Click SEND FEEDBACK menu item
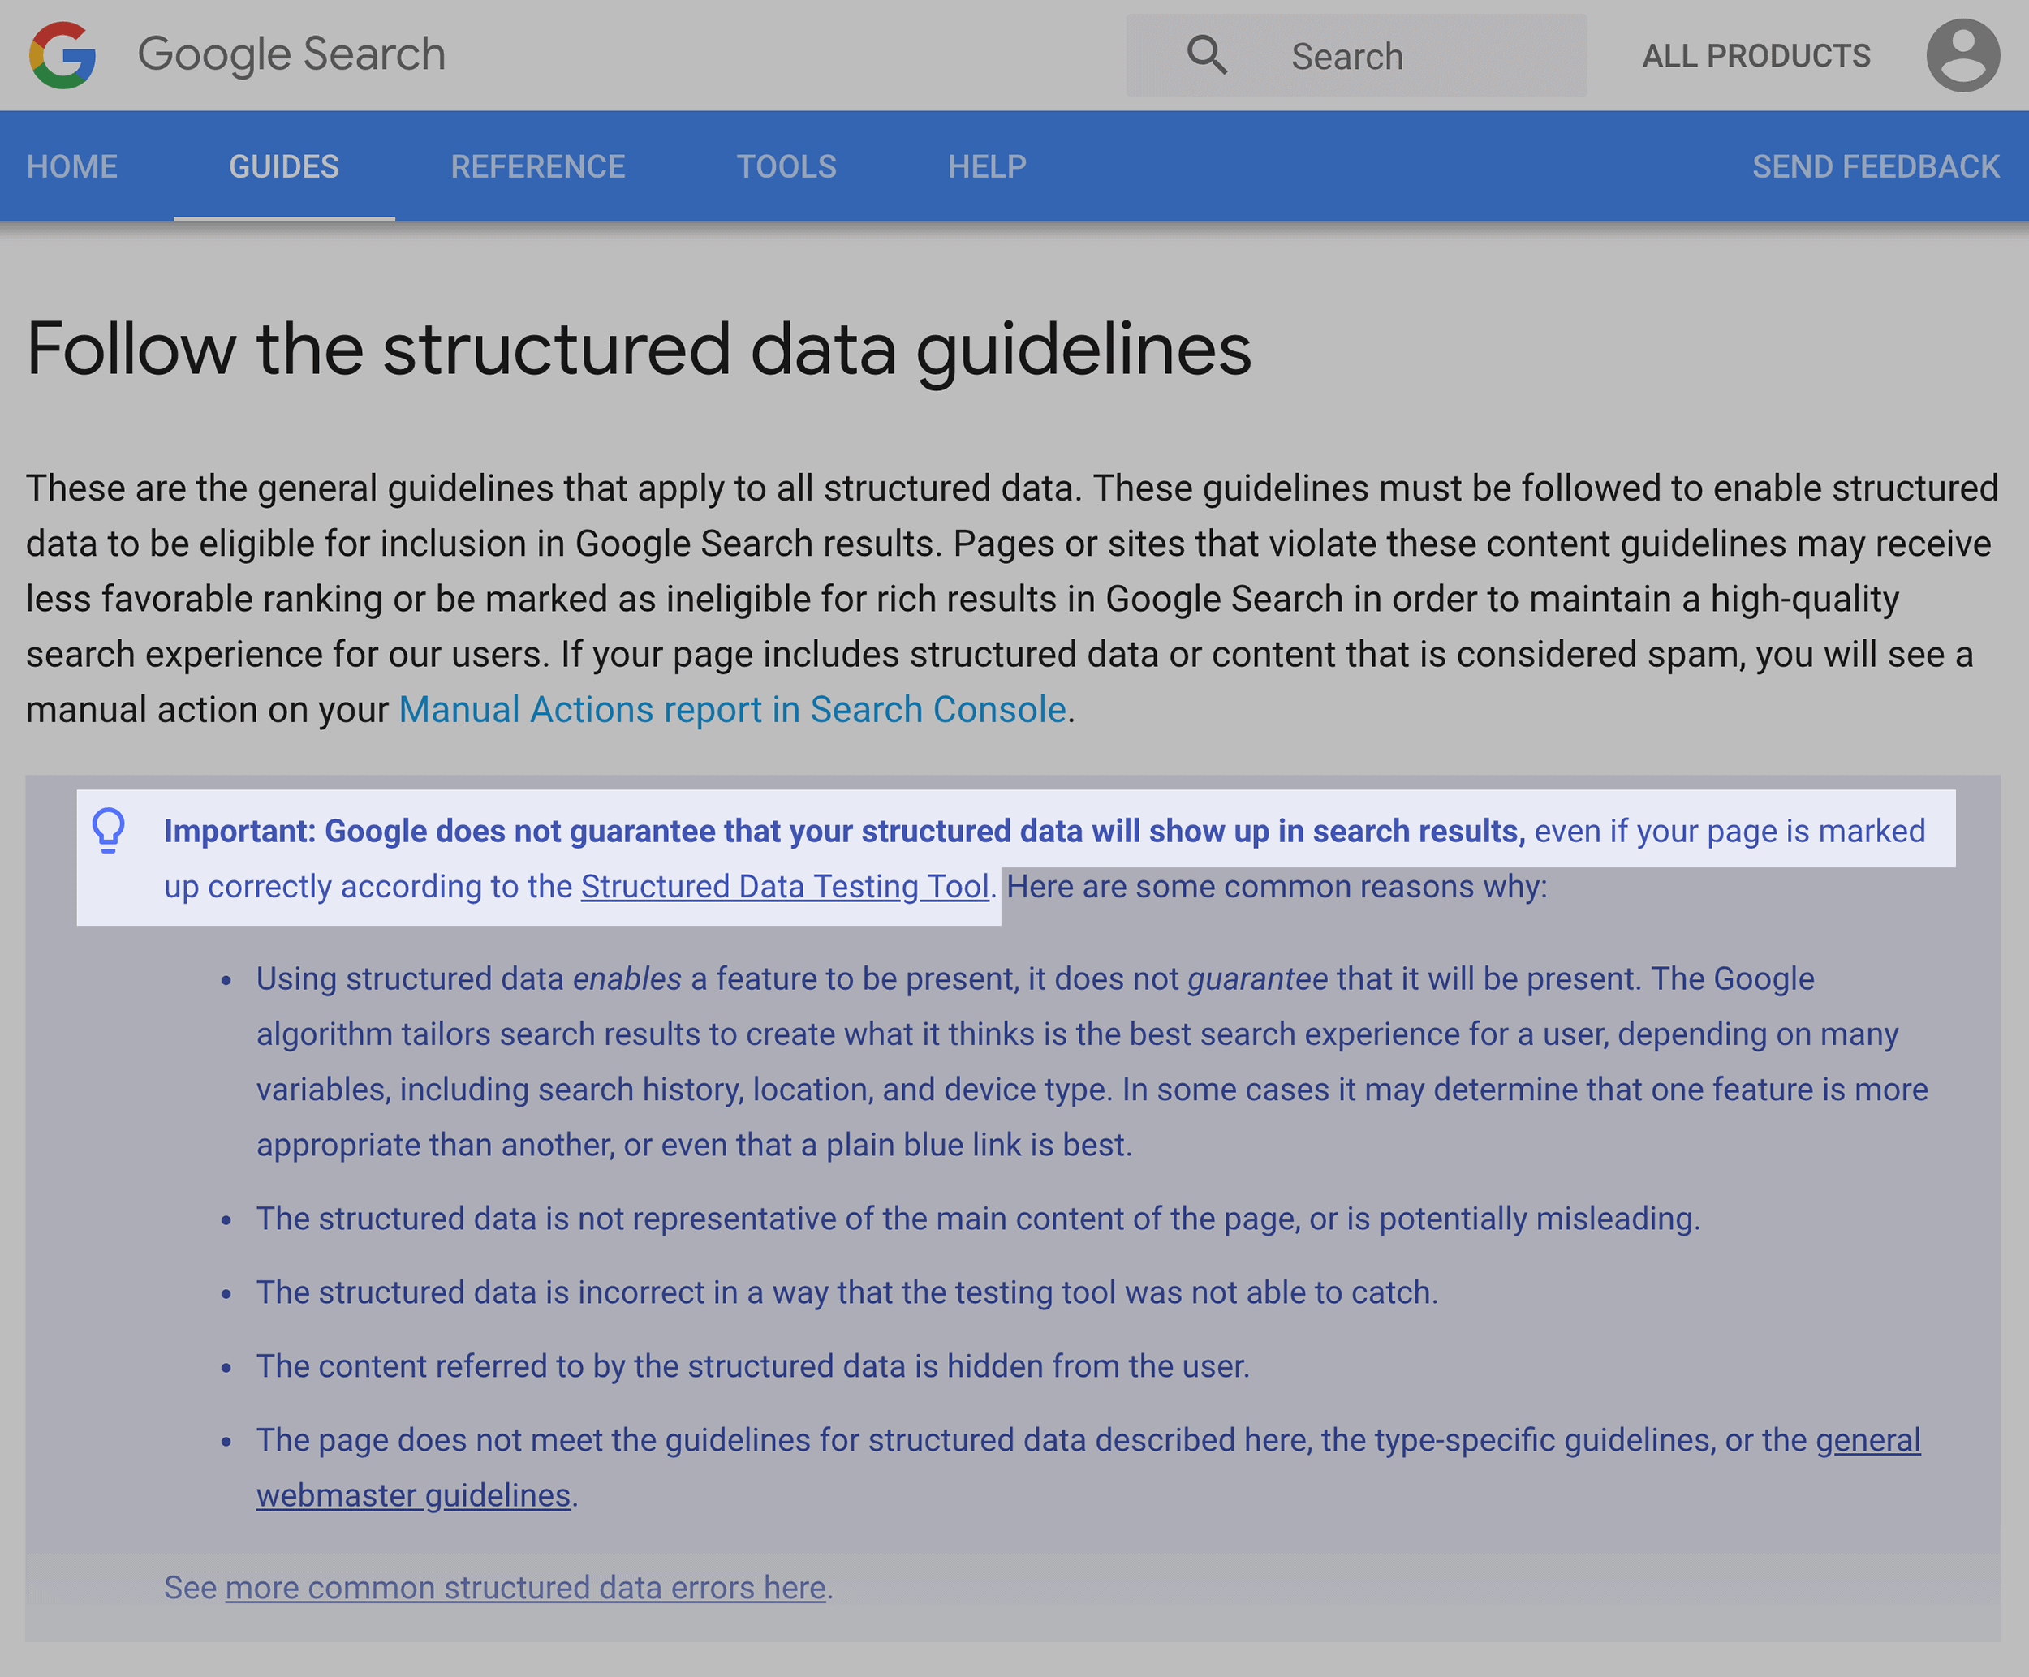 pyautogui.click(x=1876, y=167)
